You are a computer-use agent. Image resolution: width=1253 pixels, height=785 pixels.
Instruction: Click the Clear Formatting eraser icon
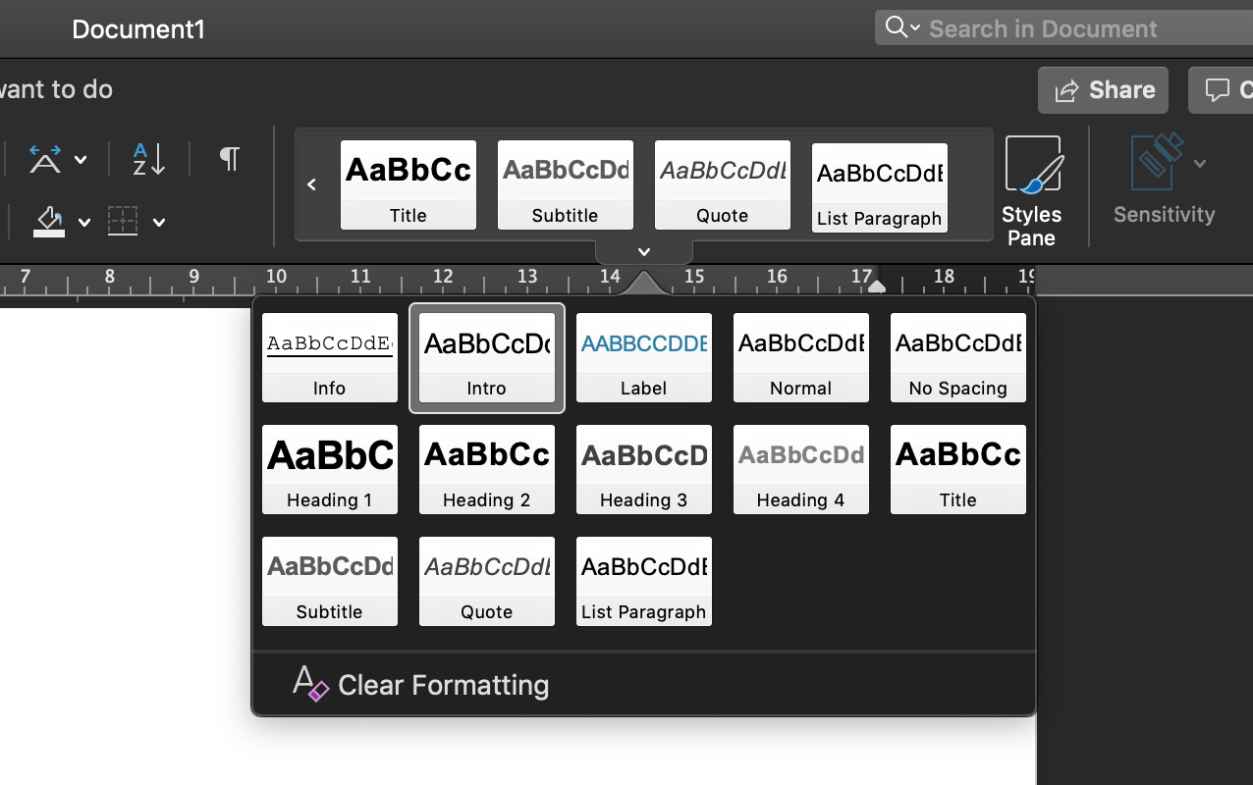coord(310,684)
